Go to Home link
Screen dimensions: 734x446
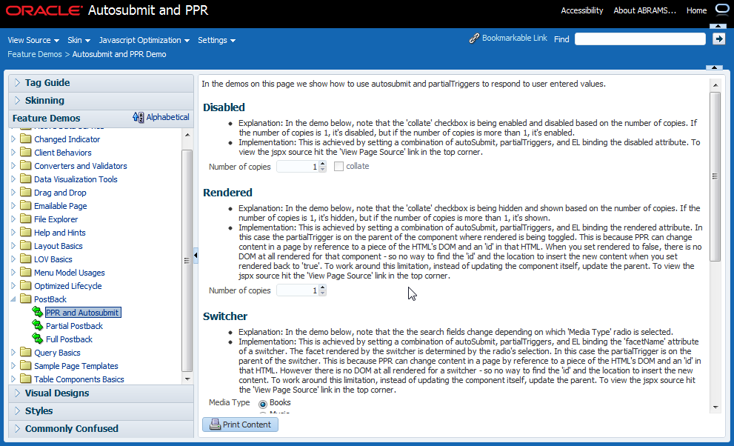point(696,10)
